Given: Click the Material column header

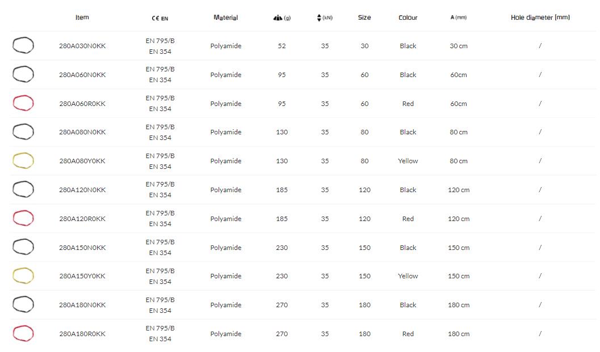Looking at the screenshot, I should (x=225, y=18).
